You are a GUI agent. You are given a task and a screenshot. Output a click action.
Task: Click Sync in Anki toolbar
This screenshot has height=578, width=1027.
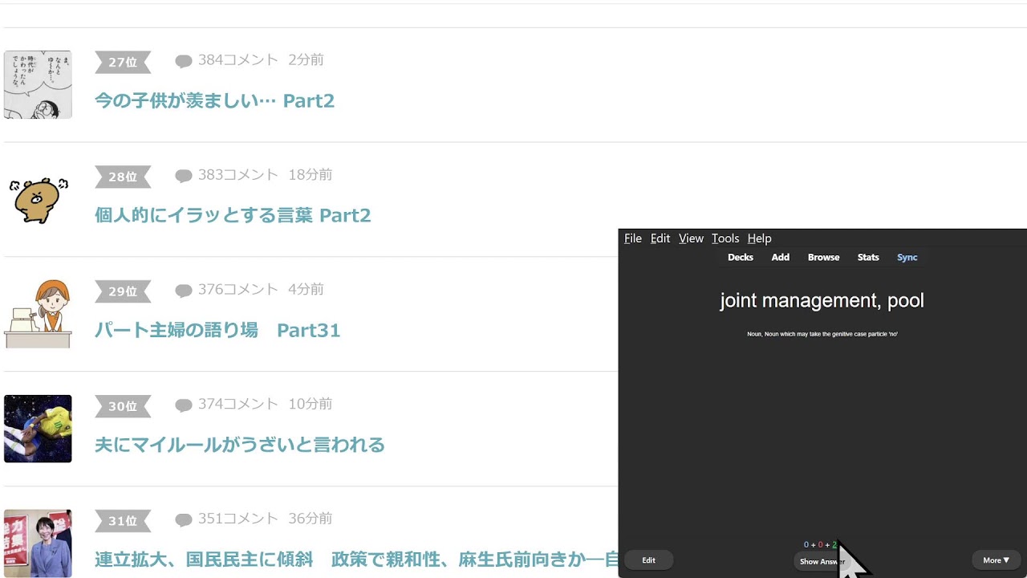click(x=907, y=258)
